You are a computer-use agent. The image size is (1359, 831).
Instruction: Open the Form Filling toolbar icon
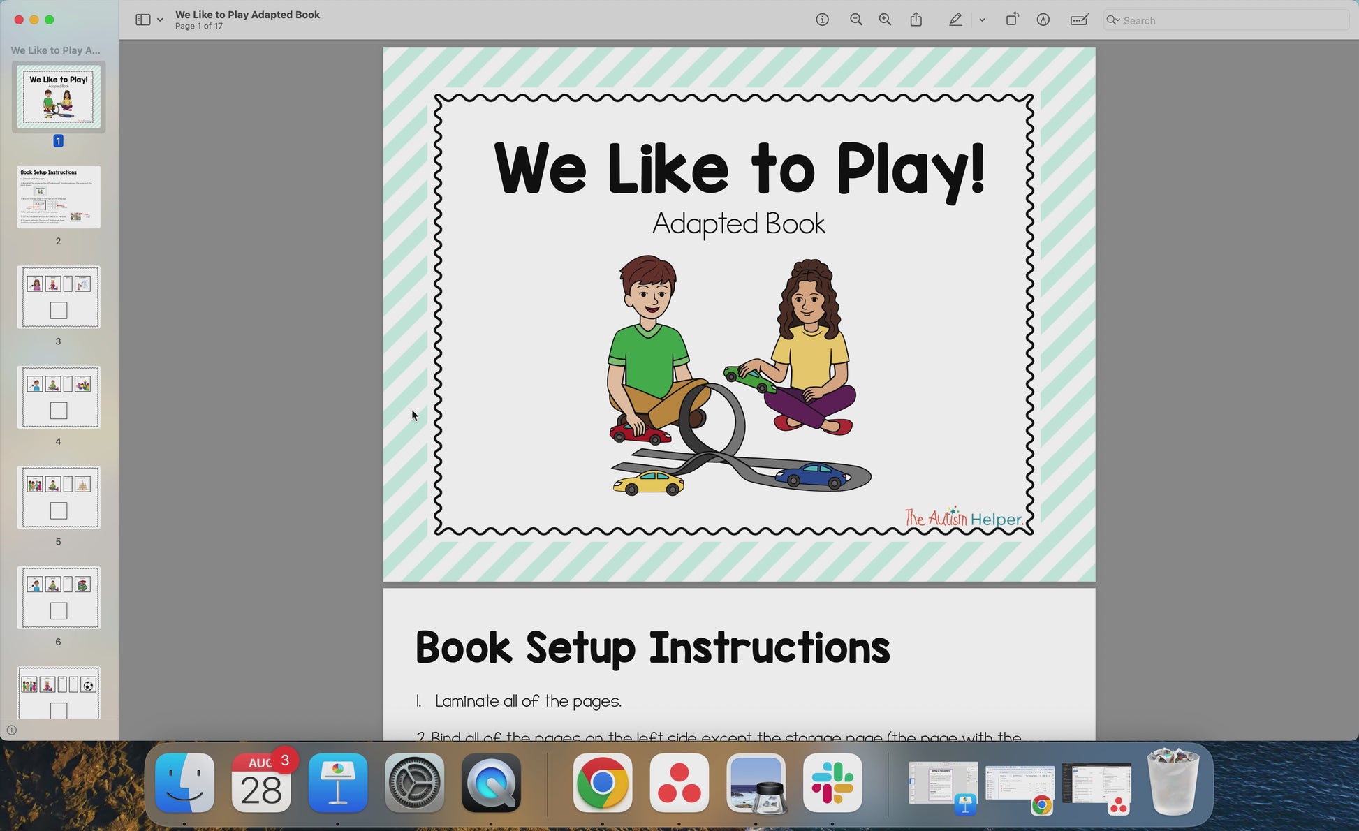tap(1079, 20)
